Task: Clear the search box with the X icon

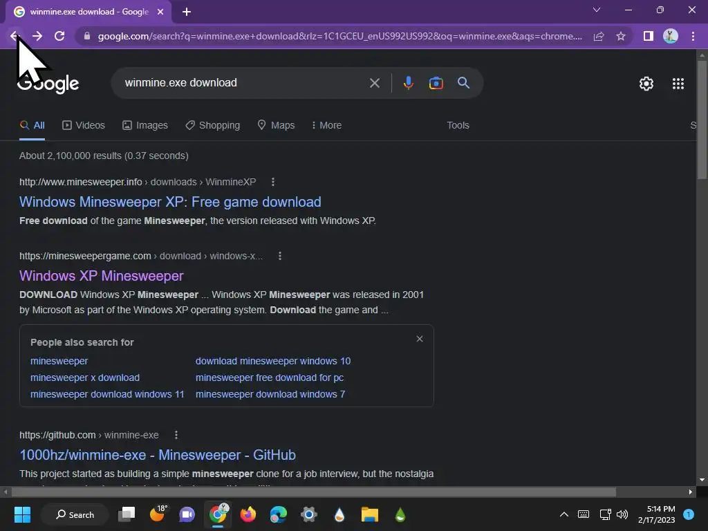Action: [x=374, y=83]
